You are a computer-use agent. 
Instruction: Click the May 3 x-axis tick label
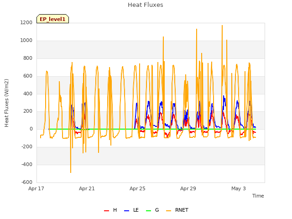click(239, 188)
